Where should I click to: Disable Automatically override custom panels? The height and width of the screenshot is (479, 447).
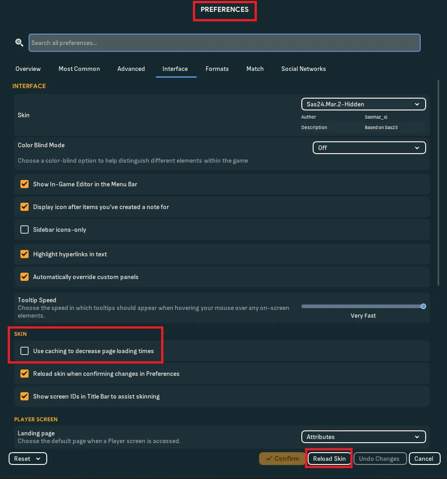[x=24, y=277]
